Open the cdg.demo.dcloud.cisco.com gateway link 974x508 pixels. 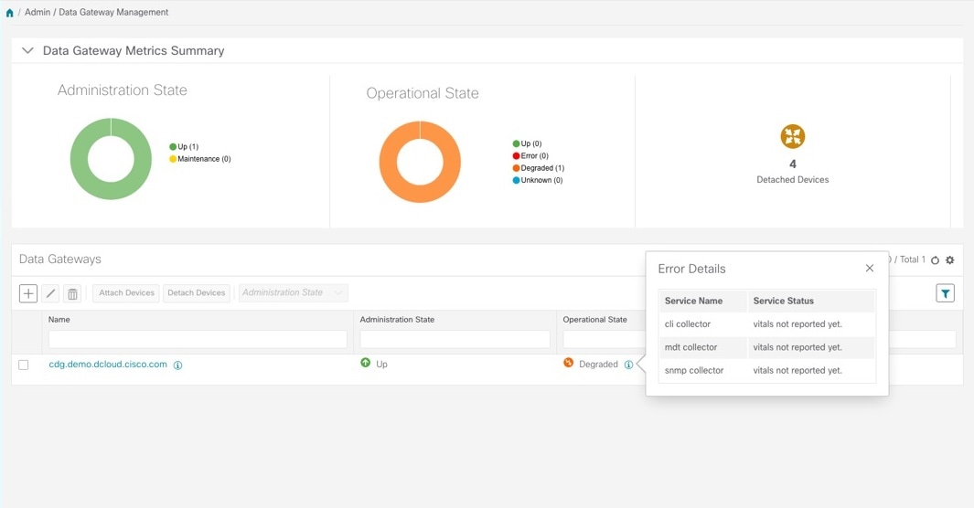coord(108,364)
